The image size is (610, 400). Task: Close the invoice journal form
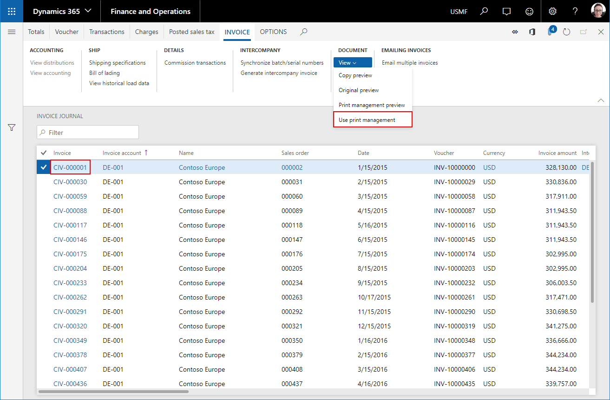(x=601, y=32)
